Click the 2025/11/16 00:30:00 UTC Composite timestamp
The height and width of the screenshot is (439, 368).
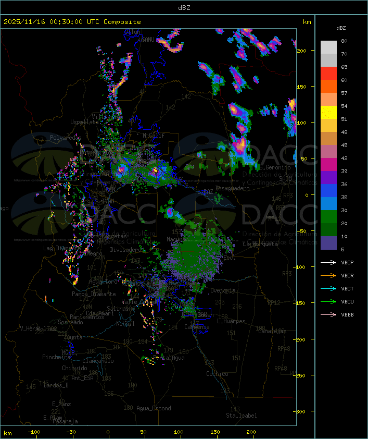72,22
